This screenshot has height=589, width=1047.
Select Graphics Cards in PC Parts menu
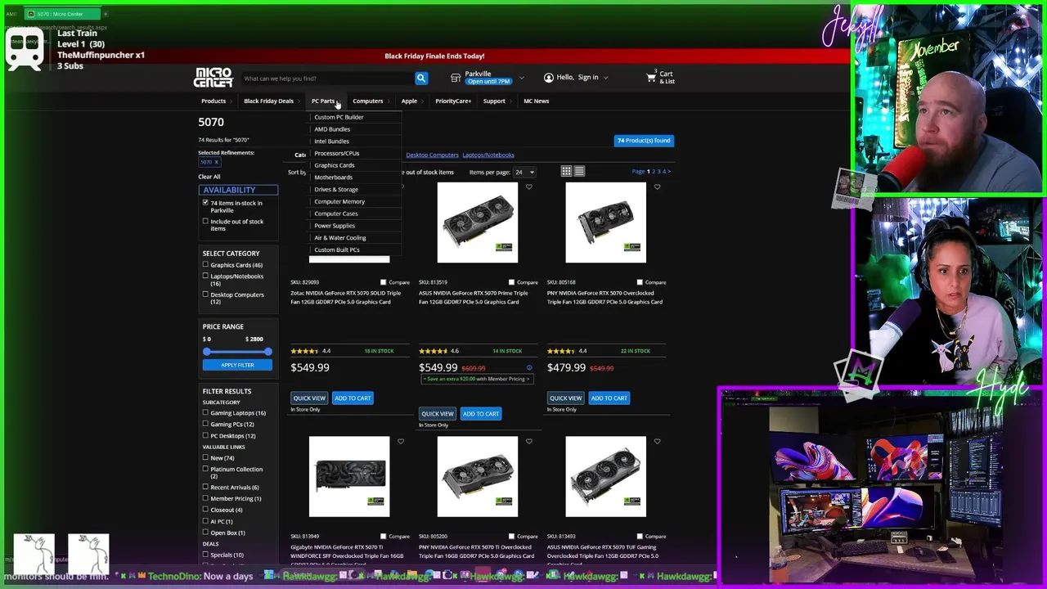point(335,165)
